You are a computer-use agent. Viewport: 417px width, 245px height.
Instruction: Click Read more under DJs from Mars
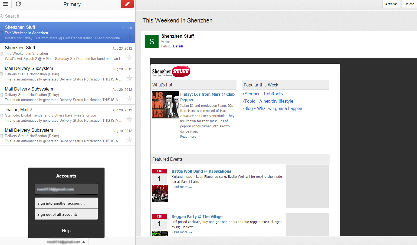click(190, 137)
